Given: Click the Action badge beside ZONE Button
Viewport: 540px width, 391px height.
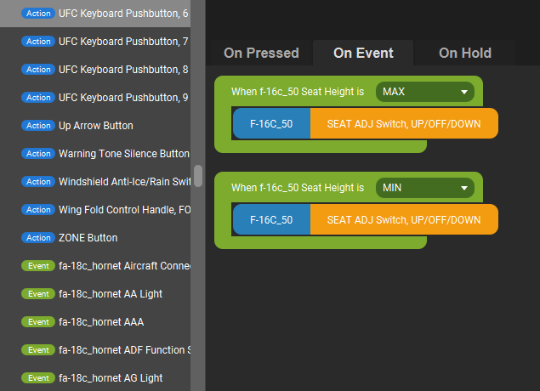Looking at the screenshot, I should click(38, 238).
